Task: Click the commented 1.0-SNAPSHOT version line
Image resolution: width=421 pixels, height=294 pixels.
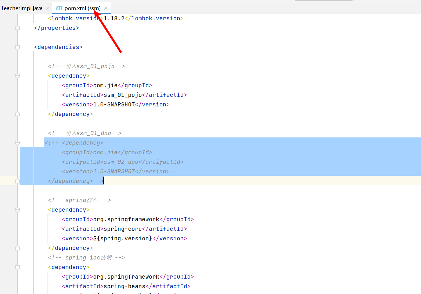Action: [116, 171]
